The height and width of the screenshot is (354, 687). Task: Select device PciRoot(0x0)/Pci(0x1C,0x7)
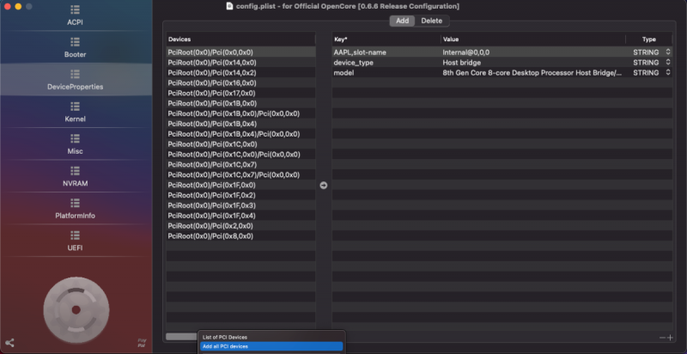click(x=240, y=165)
